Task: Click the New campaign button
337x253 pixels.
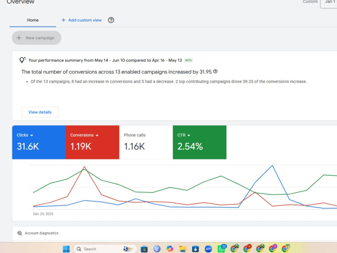Action: (x=36, y=38)
